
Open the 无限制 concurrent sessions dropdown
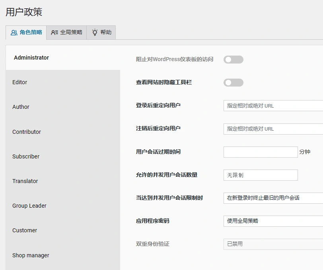tap(260, 175)
